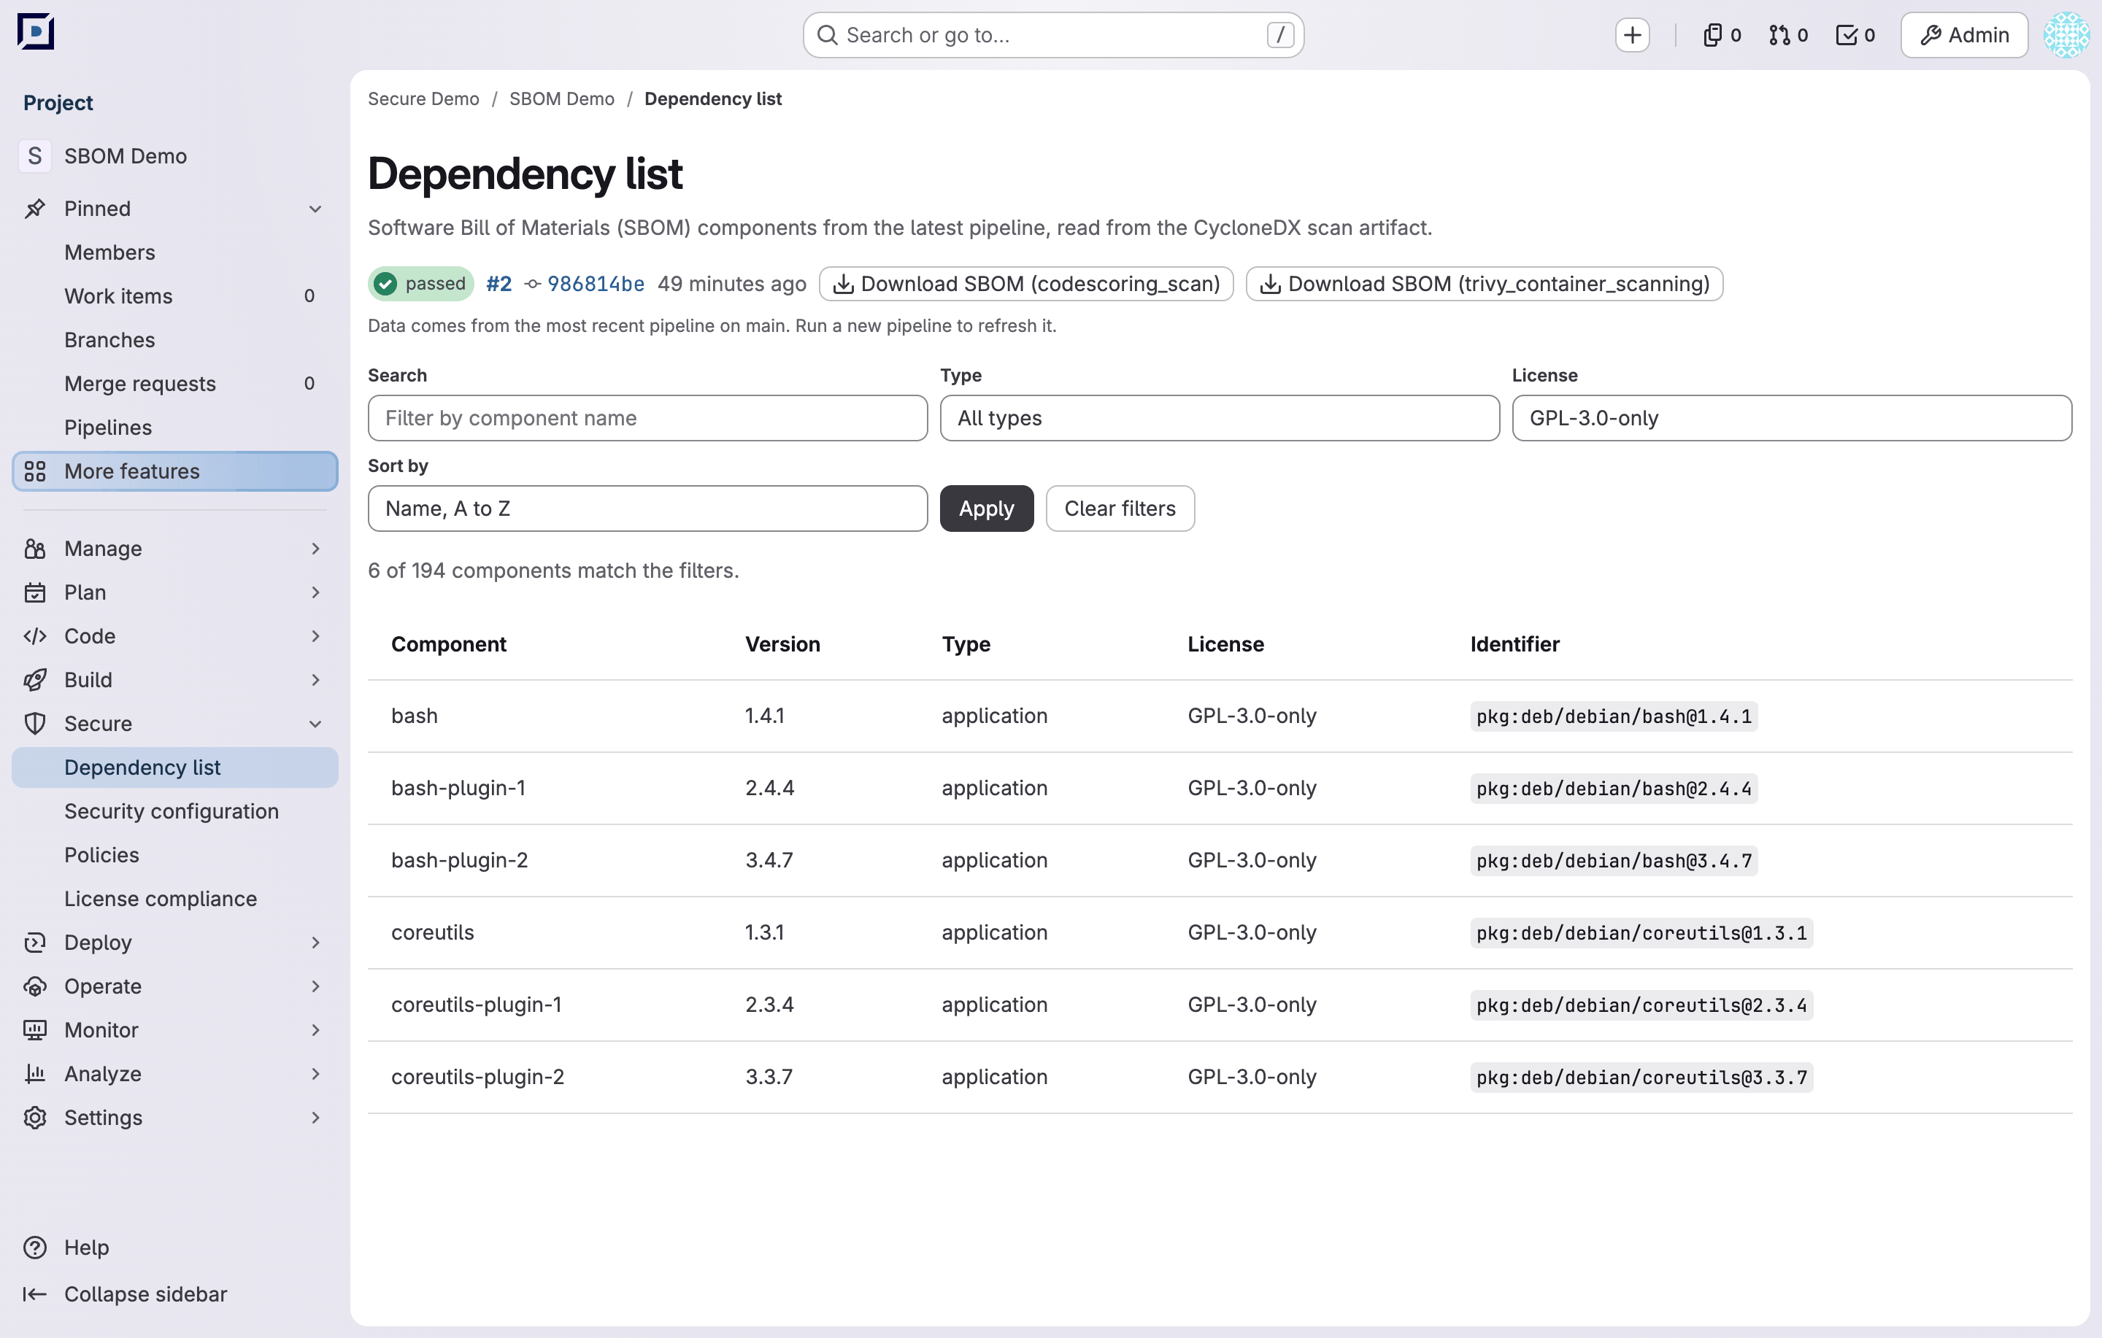The image size is (2102, 1338).
Task: Collapse the Pinned section chevron
Action: pos(316,209)
